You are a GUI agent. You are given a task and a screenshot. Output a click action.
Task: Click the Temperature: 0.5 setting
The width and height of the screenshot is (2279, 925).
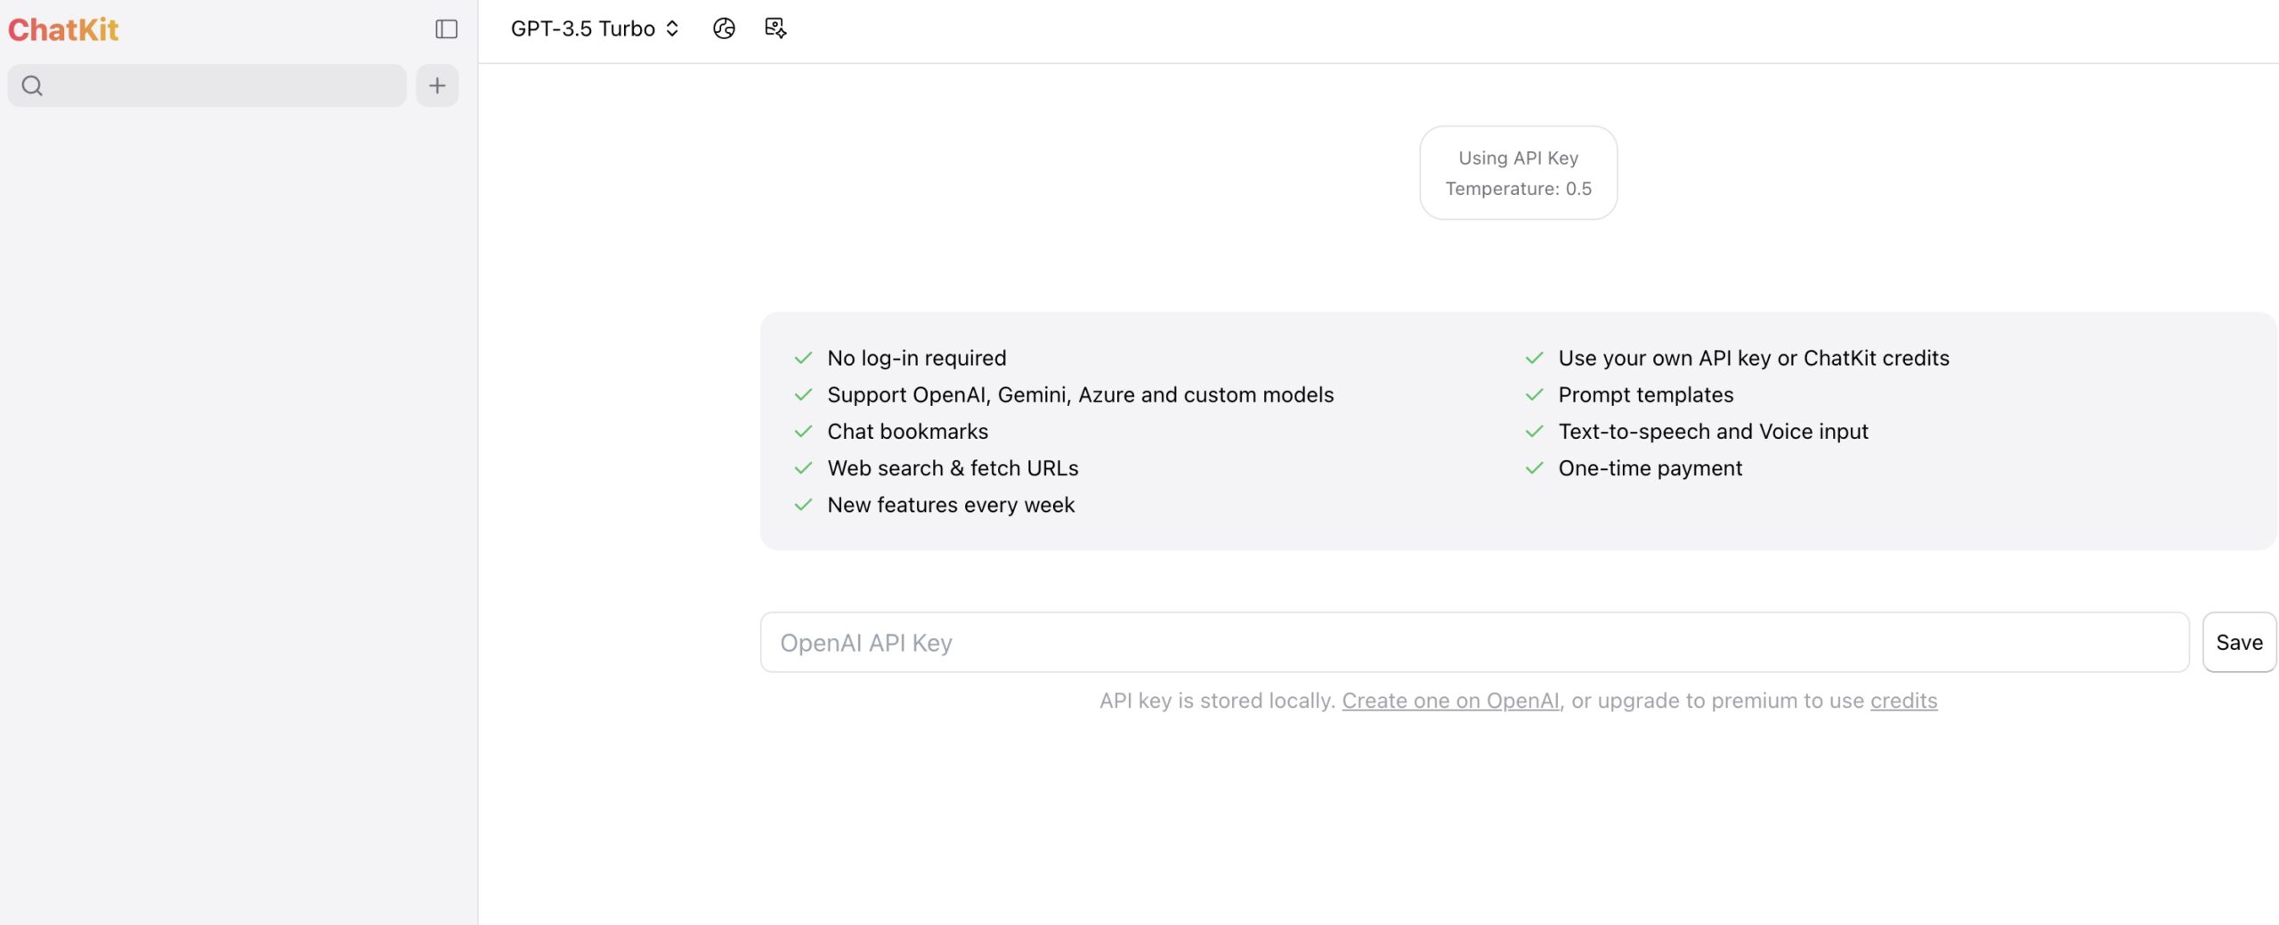1518,189
